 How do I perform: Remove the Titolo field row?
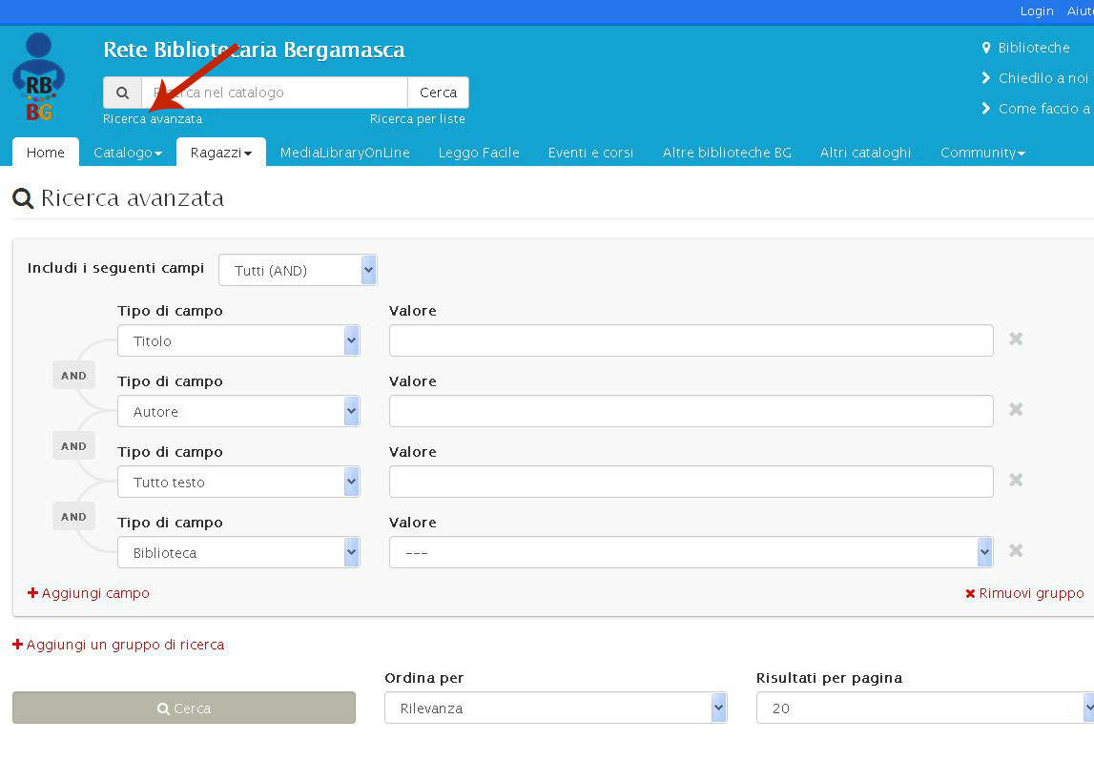pos(1016,339)
